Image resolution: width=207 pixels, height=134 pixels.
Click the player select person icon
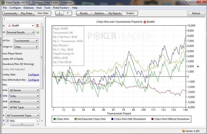(37, 26)
